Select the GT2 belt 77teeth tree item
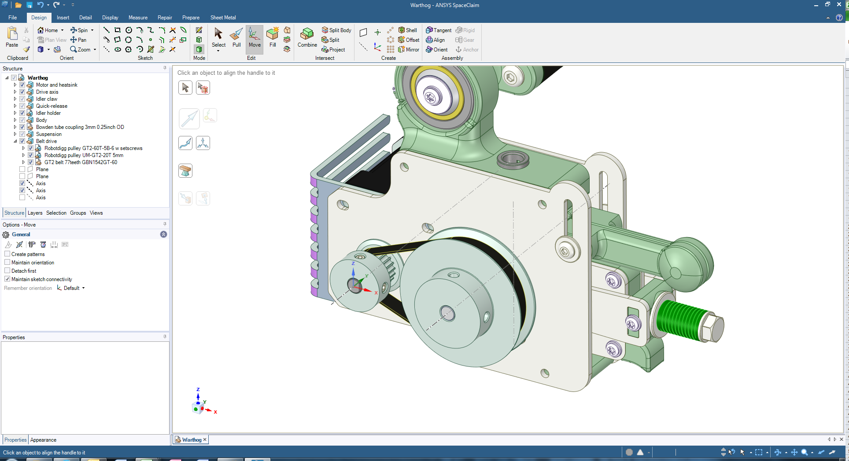 pos(81,162)
